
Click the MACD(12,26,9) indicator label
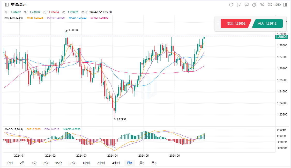(14, 129)
